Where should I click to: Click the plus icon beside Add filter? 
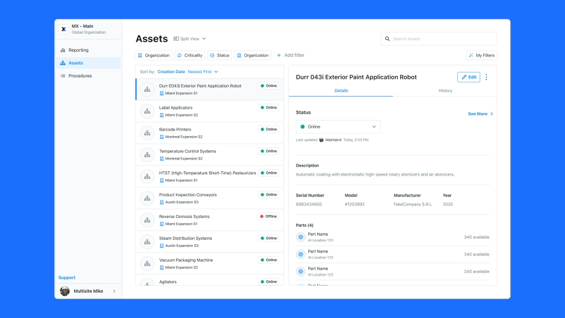click(278, 55)
